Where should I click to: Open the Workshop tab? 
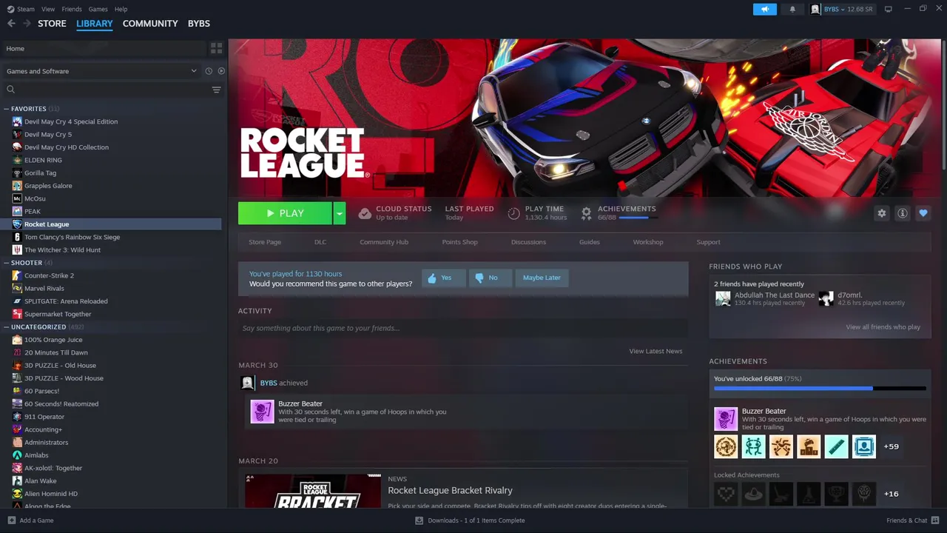[x=648, y=242]
